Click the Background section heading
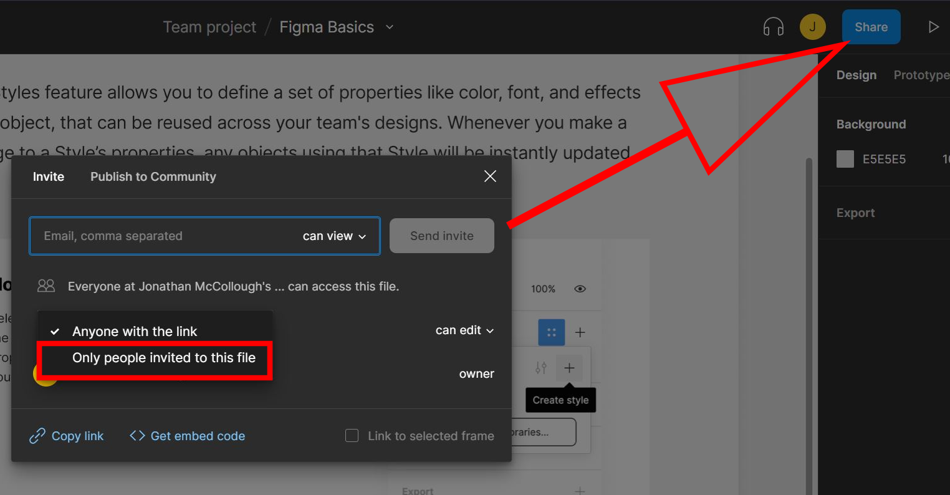Image resolution: width=950 pixels, height=495 pixels. point(871,124)
